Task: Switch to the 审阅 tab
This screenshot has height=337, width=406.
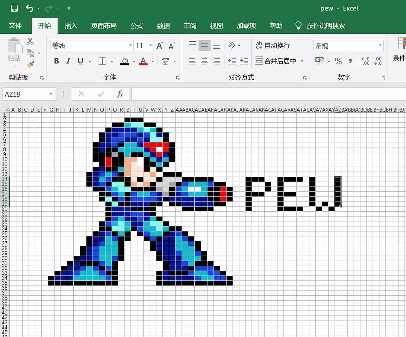Action: [190, 26]
